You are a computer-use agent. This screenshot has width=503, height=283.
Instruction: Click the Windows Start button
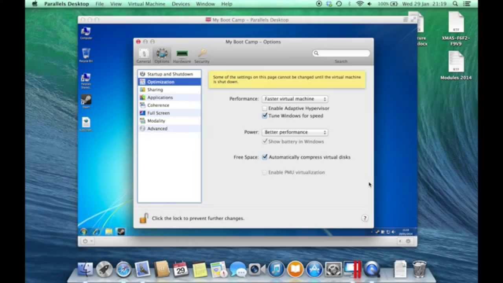pos(84,232)
